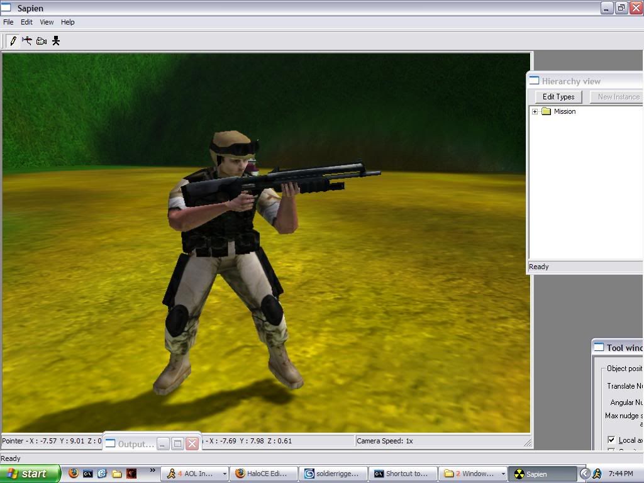Expand Windows Explorer group dropdown arrow
The image size is (644, 483).
coord(503,474)
